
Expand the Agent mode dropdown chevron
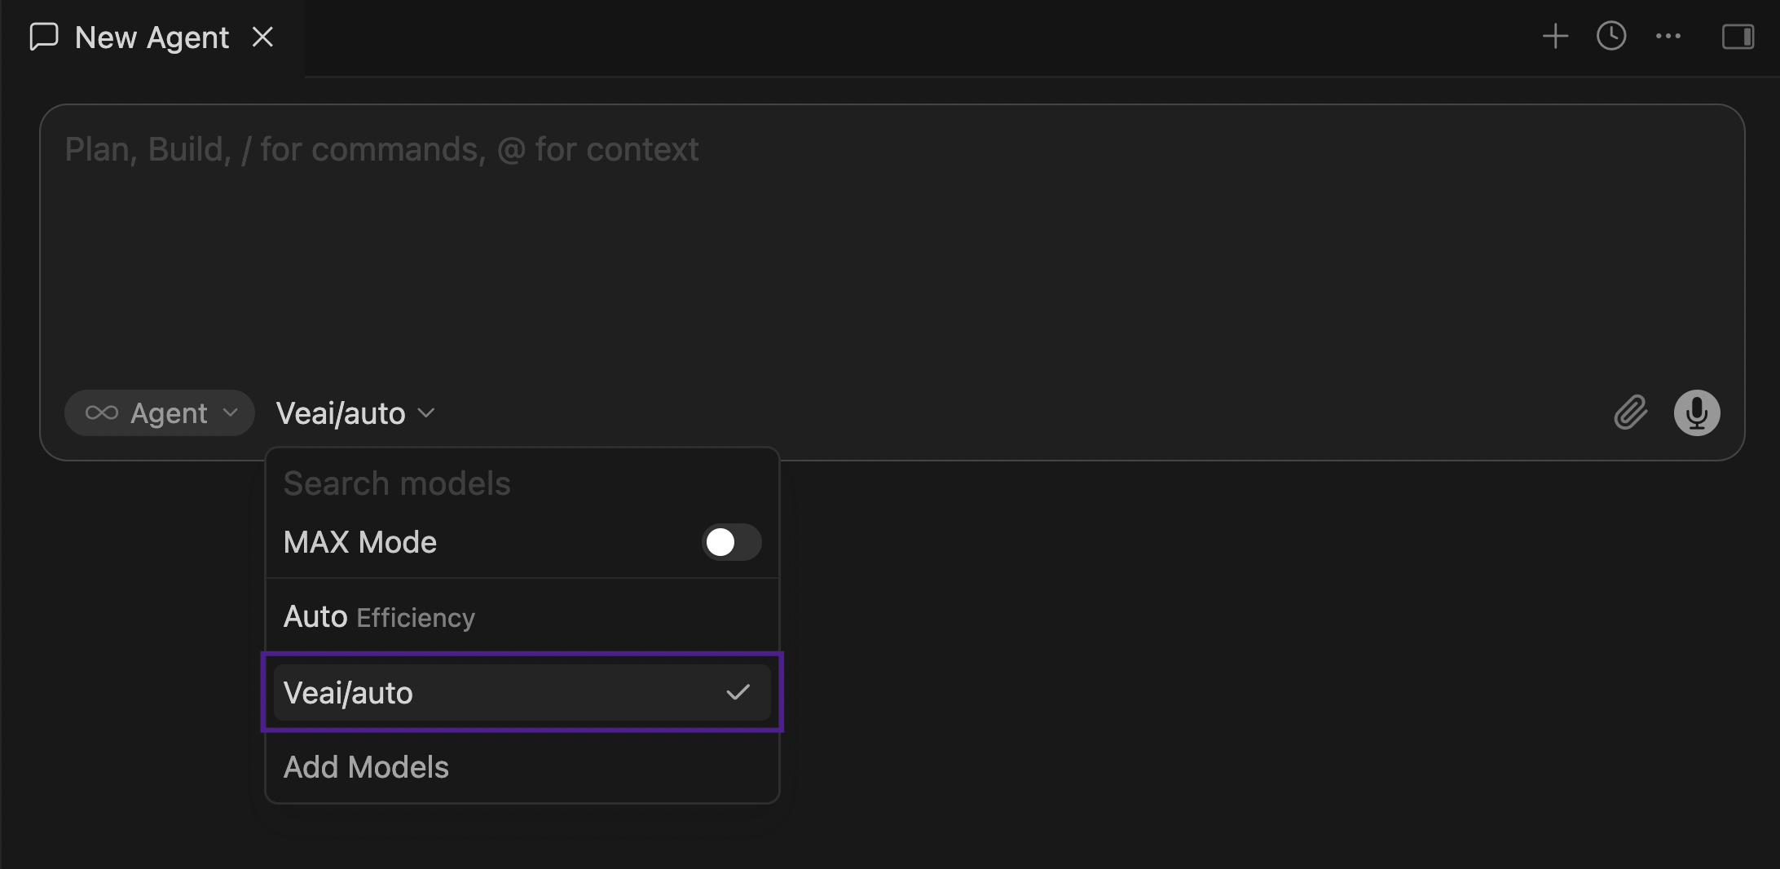[x=231, y=413]
